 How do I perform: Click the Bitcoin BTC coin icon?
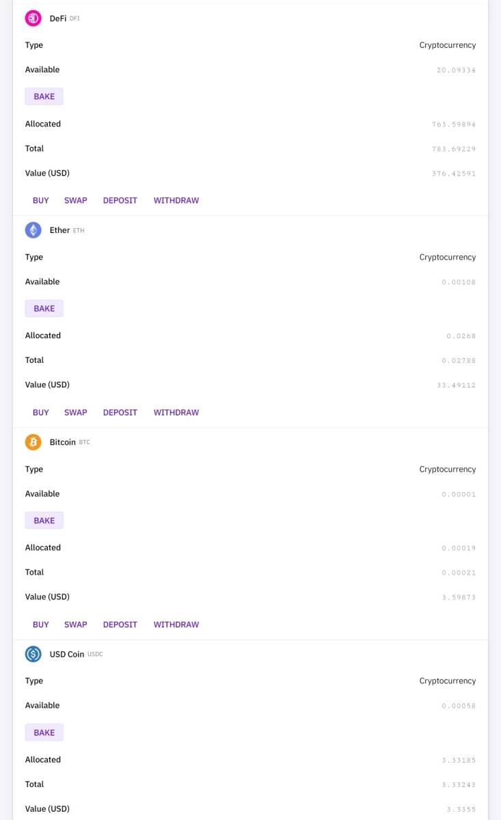click(33, 442)
